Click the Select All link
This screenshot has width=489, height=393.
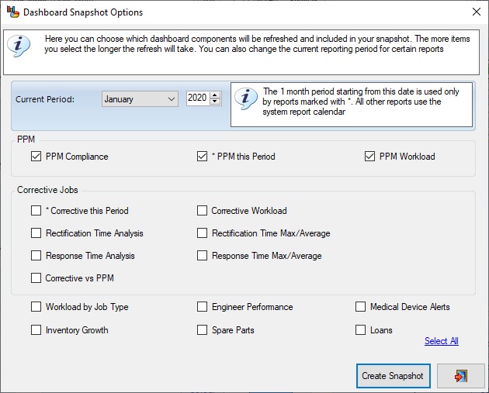[442, 341]
